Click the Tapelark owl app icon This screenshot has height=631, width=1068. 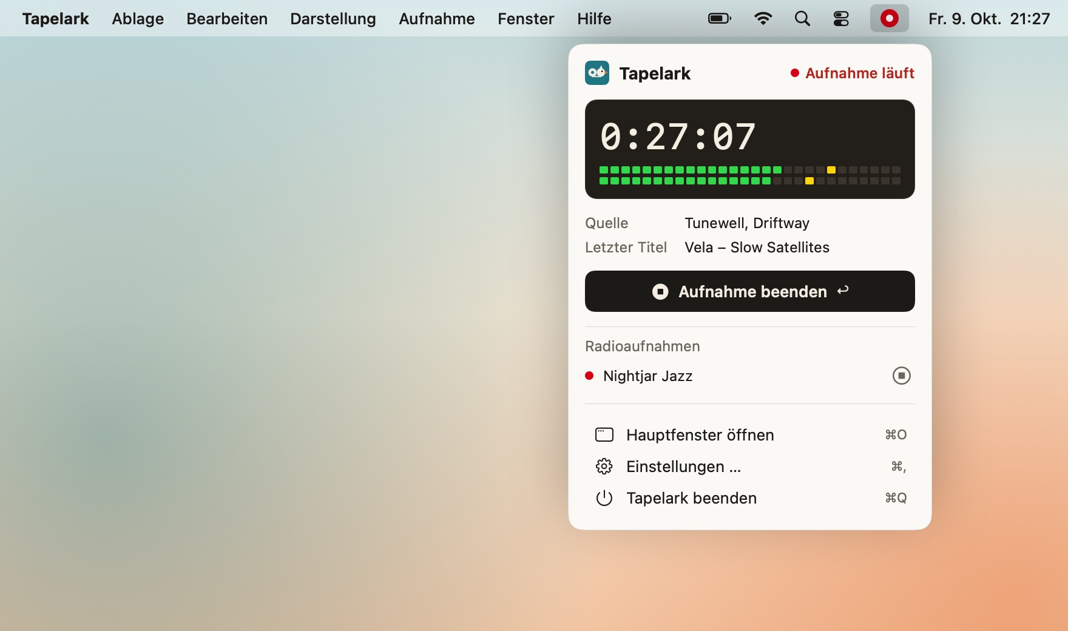pos(597,73)
